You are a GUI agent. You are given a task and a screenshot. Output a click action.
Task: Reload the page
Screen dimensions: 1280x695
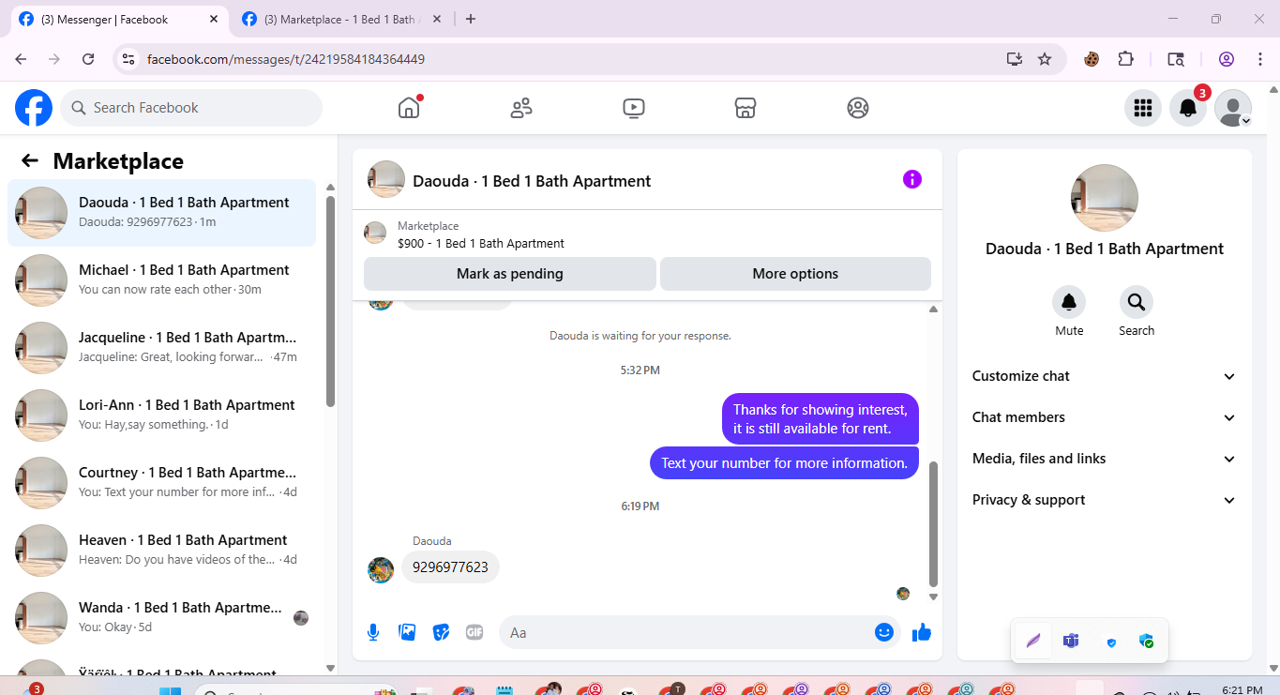coord(88,59)
